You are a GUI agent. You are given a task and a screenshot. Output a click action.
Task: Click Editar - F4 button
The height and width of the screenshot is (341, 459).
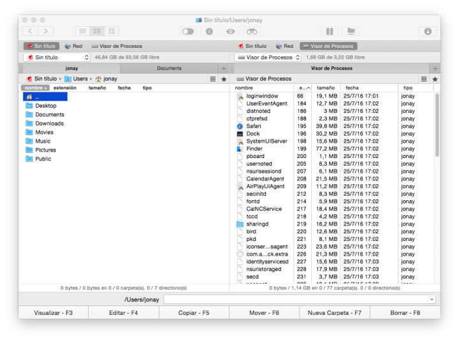(x=124, y=312)
